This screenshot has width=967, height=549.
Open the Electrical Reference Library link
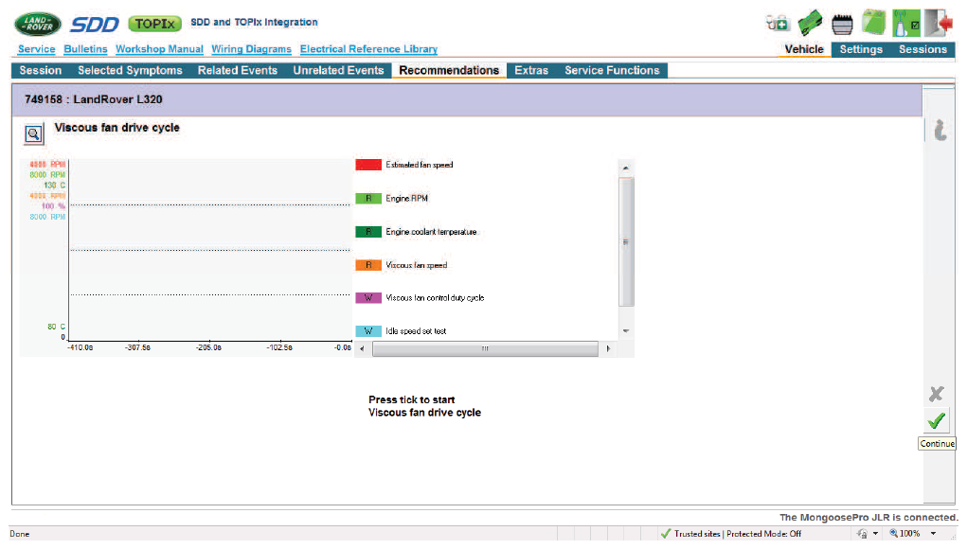(368, 49)
